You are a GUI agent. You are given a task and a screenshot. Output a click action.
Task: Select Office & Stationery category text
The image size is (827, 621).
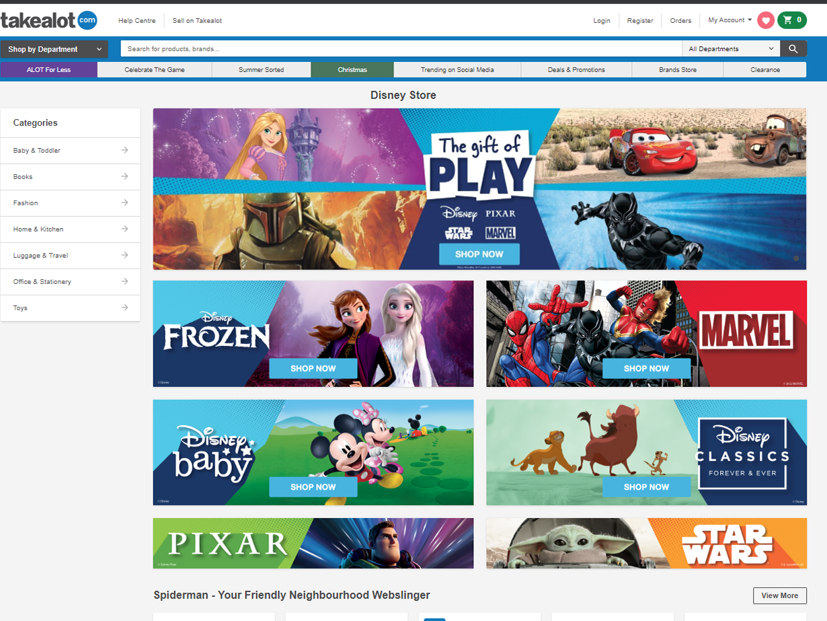(42, 282)
